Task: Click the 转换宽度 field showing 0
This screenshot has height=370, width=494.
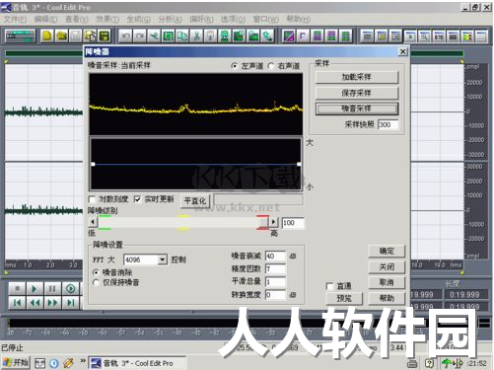Action: (x=275, y=295)
